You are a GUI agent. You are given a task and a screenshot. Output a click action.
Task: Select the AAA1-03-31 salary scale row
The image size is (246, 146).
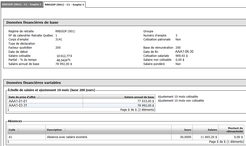click(x=81, y=105)
